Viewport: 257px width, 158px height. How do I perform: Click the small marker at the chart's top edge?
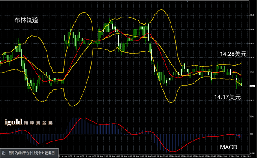[187, 1]
